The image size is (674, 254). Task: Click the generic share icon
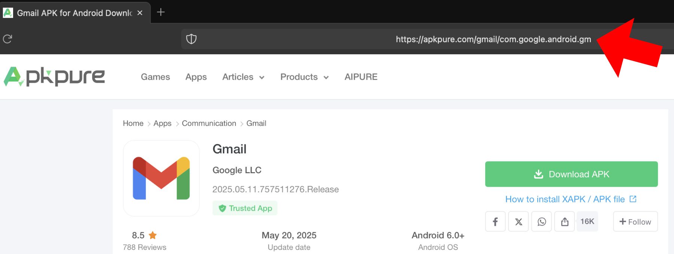click(x=565, y=221)
